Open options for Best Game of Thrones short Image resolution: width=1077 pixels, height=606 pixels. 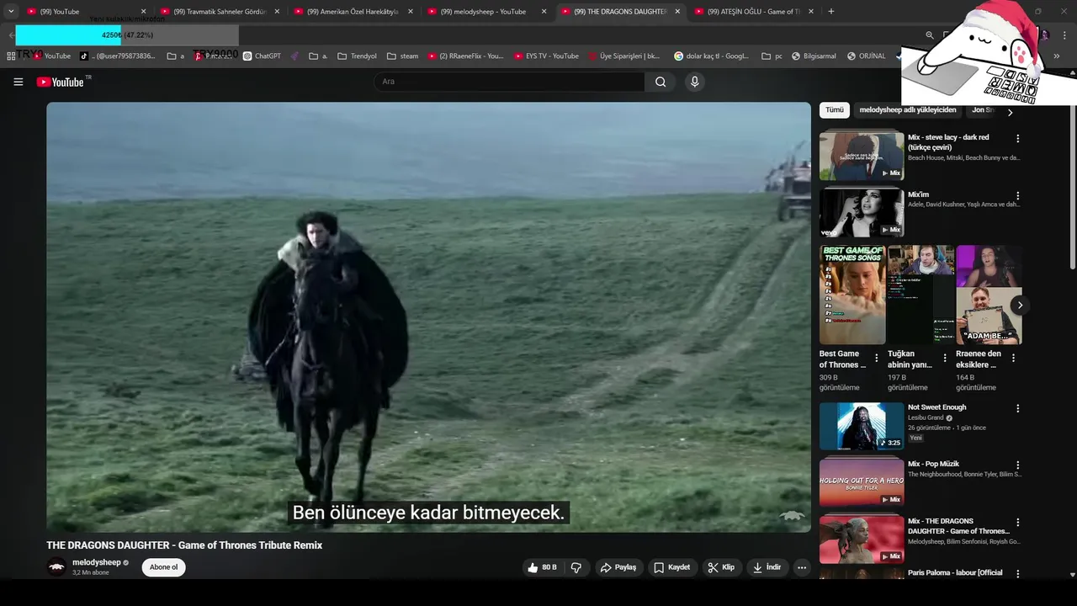pos(877,358)
